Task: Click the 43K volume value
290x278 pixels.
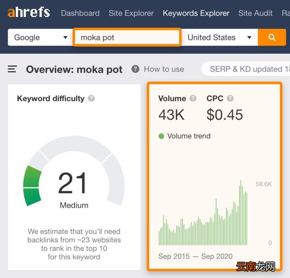Action: point(171,115)
